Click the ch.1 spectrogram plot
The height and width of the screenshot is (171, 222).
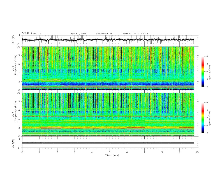point(108,68)
